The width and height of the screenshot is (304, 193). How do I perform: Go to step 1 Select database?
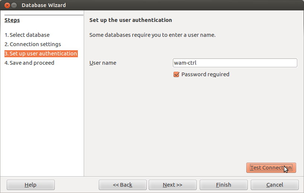click(x=27, y=35)
